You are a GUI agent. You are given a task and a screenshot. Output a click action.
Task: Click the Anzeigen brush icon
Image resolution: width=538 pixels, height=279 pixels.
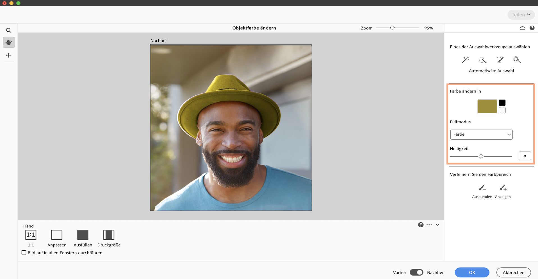coord(503,188)
